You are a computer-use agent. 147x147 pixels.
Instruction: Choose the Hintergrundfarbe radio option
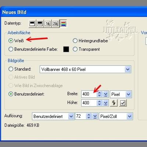tap(75, 40)
